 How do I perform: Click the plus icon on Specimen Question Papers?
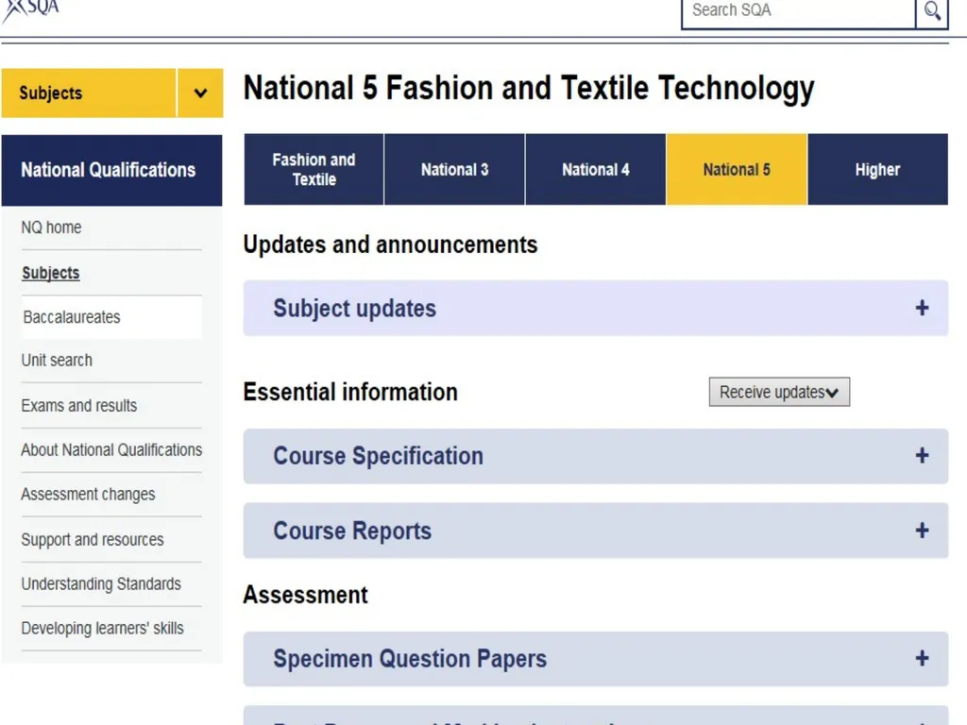pyautogui.click(x=922, y=658)
